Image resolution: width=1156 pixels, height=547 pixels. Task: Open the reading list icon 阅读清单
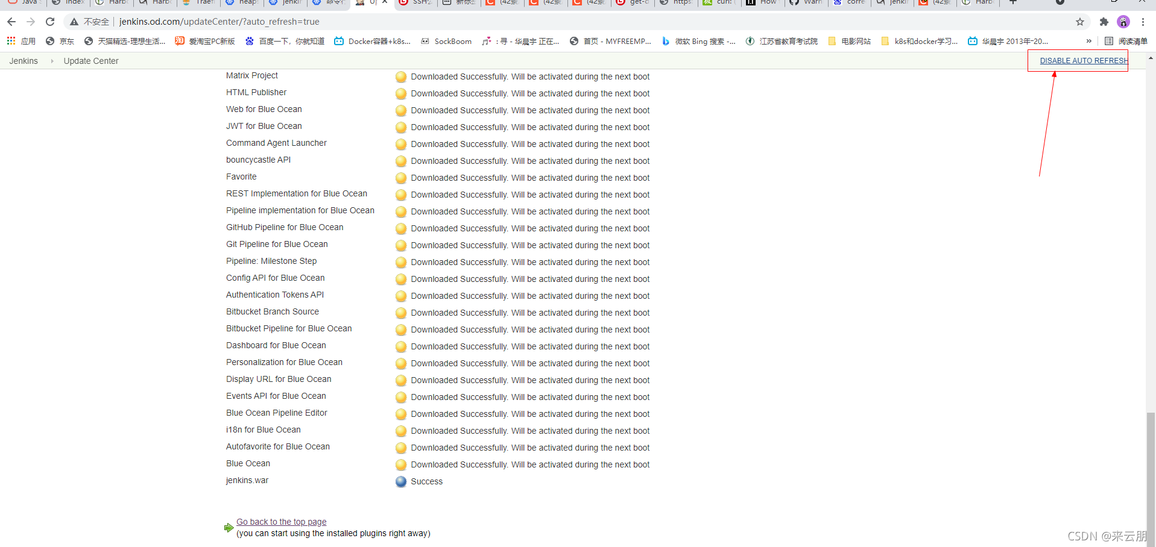tap(1126, 41)
